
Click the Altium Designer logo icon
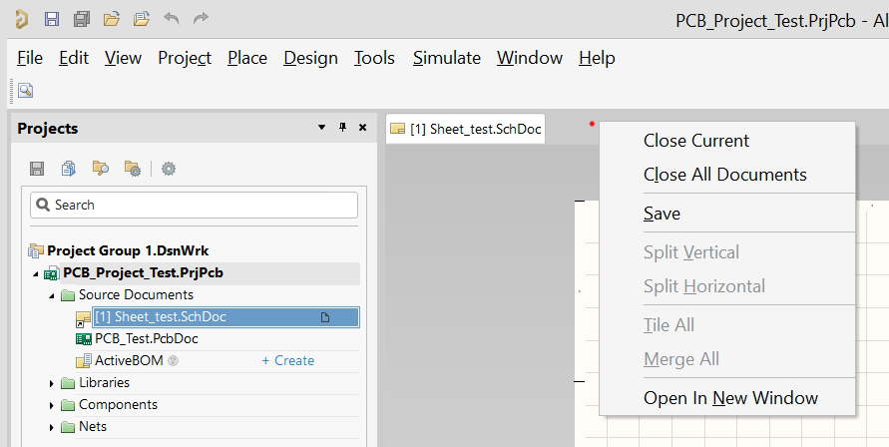tap(22, 19)
